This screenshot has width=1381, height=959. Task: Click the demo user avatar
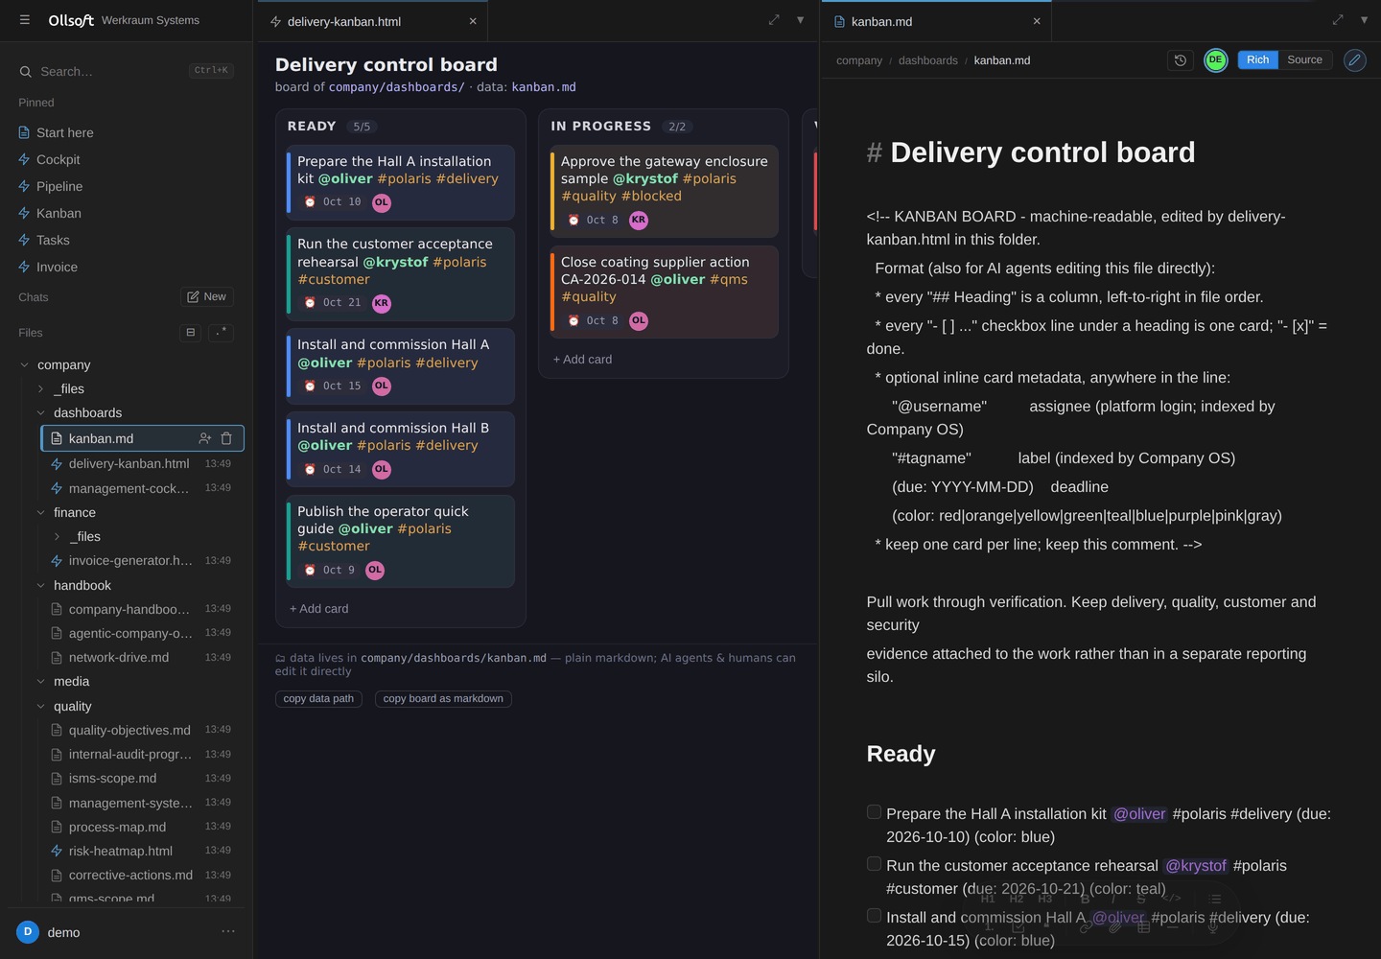coord(28,931)
